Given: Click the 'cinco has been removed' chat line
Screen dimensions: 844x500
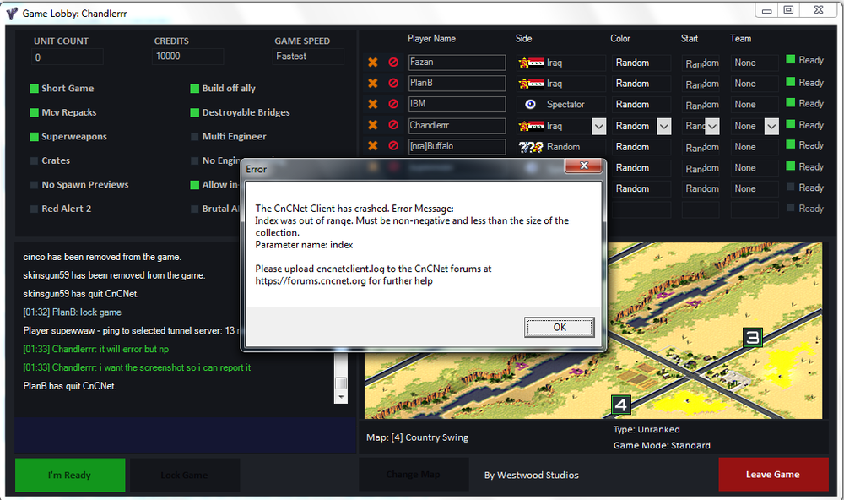Looking at the screenshot, I should click(x=102, y=257).
